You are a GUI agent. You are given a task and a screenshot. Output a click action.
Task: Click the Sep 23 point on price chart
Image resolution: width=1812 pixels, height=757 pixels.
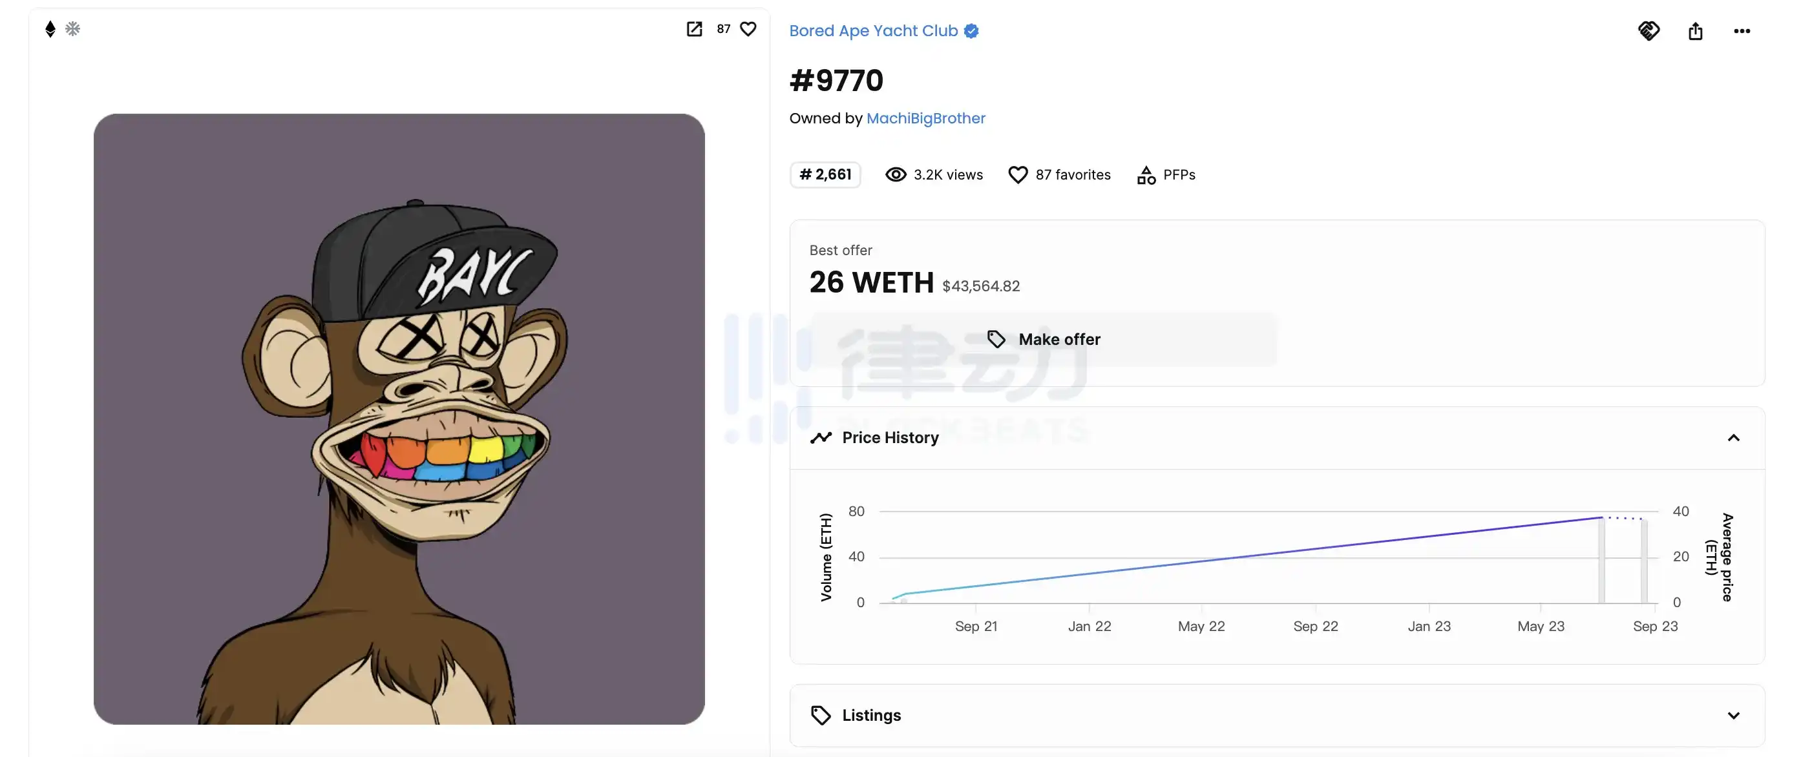click(x=1643, y=519)
